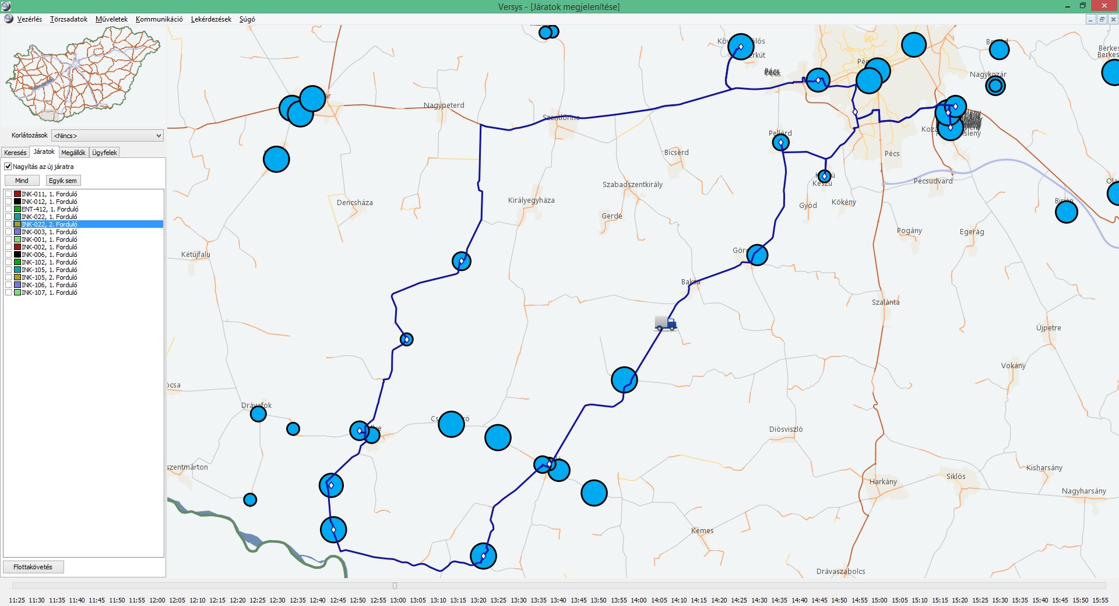
Task: Open the Lekérdezések menu
Action: click(x=211, y=19)
